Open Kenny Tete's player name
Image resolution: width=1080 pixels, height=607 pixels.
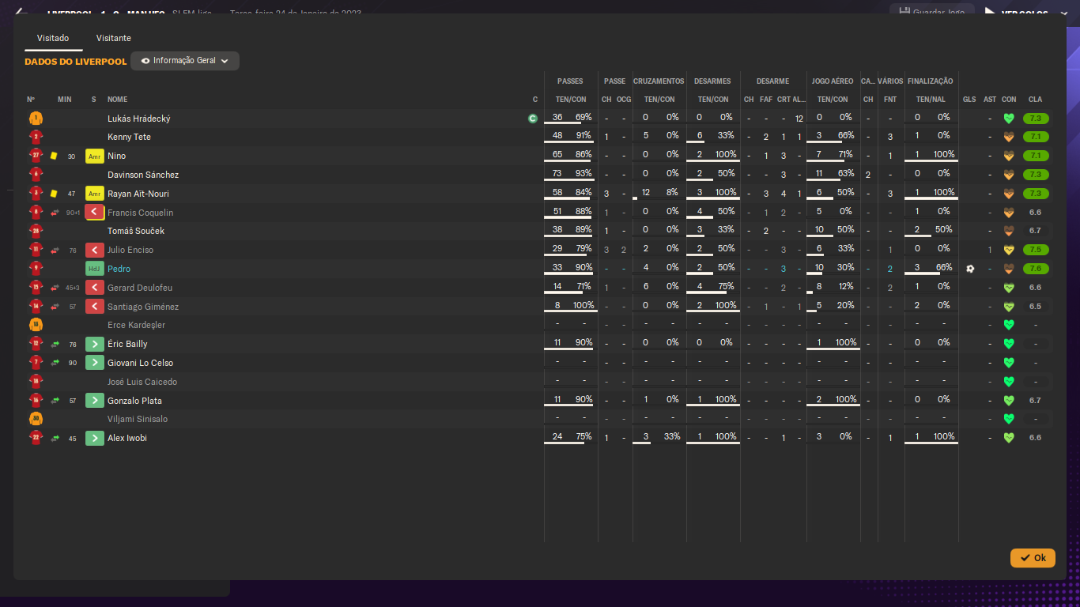click(x=129, y=138)
